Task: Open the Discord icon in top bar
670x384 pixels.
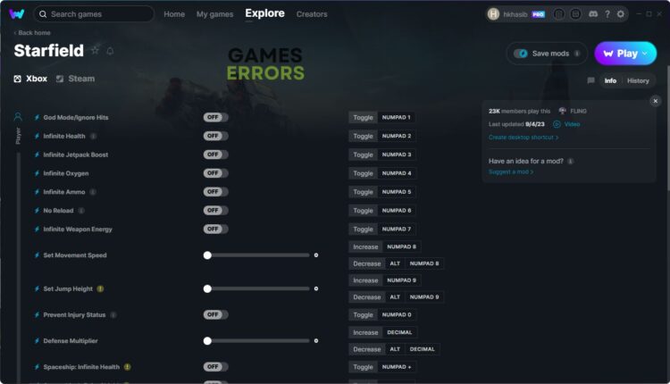Action: 593,14
